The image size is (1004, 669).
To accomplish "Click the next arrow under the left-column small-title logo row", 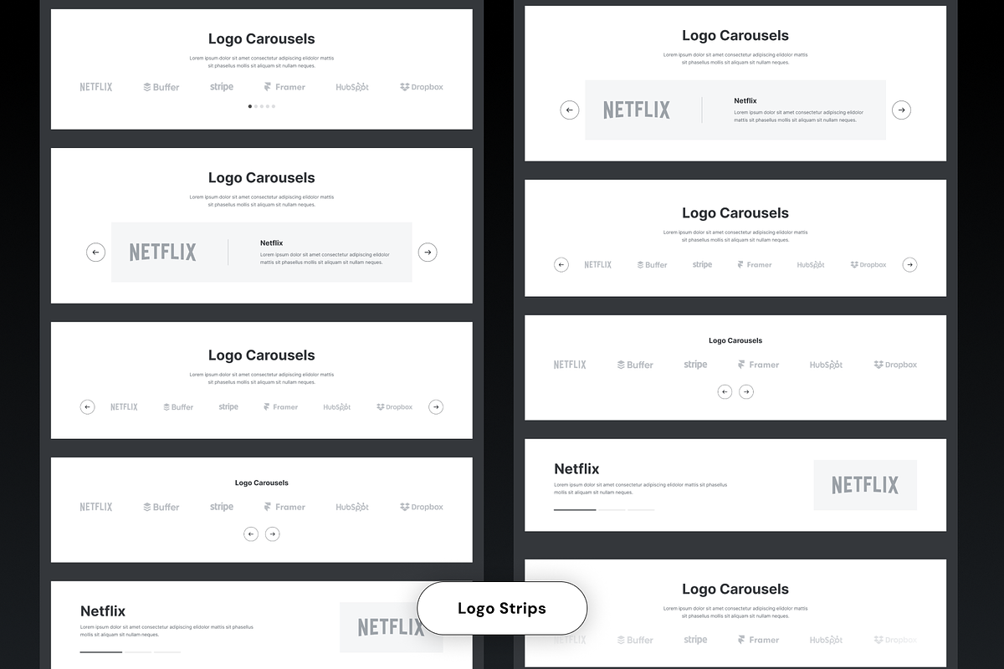I will [x=272, y=534].
